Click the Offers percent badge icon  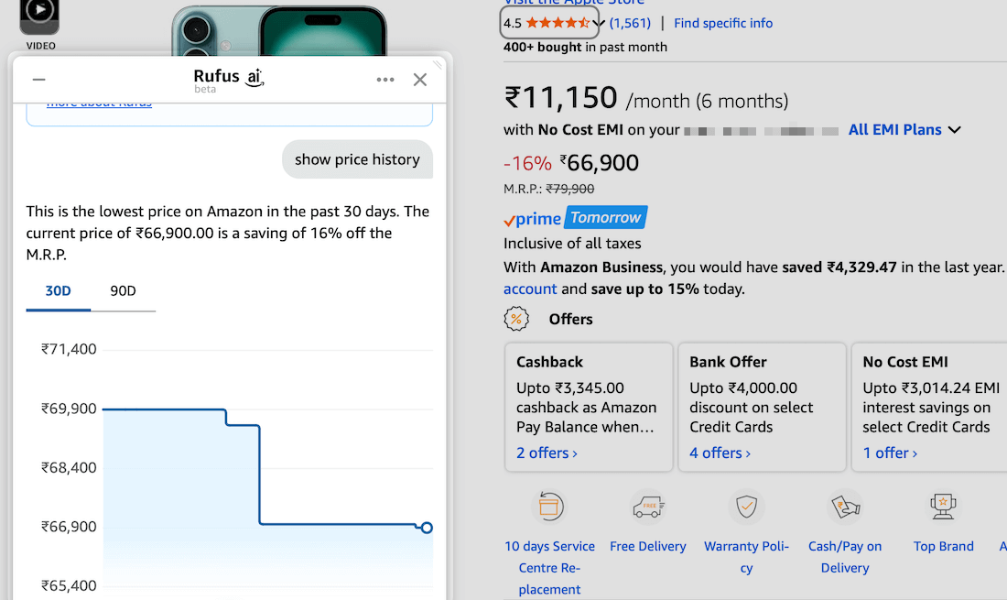[x=517, y=319]
